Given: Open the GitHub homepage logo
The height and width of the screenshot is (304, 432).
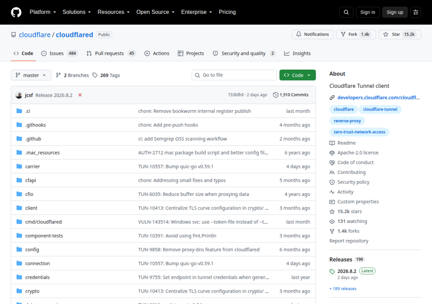Looking at the screenshot, I should (x=16, y=12).
